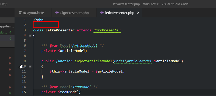Click the closing brace on line 12
The image size is (216, 96).
[43, 77]
